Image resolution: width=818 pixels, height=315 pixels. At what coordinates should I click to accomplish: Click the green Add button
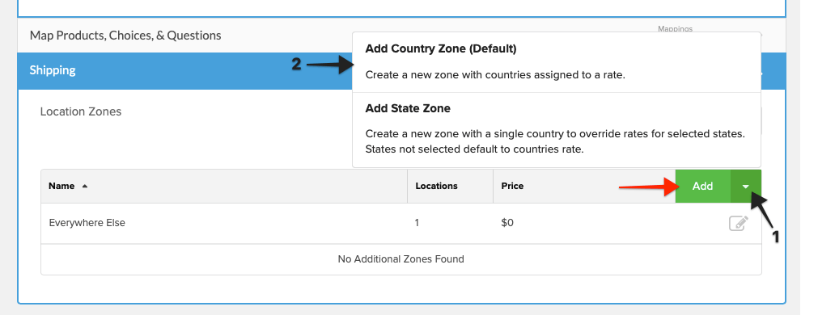[703, 187]
